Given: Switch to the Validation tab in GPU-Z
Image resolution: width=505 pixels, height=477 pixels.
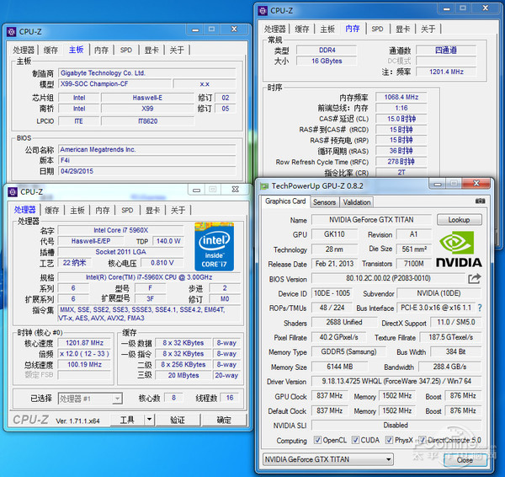Looking at the screenshot, I should click(x=357, y=202).
